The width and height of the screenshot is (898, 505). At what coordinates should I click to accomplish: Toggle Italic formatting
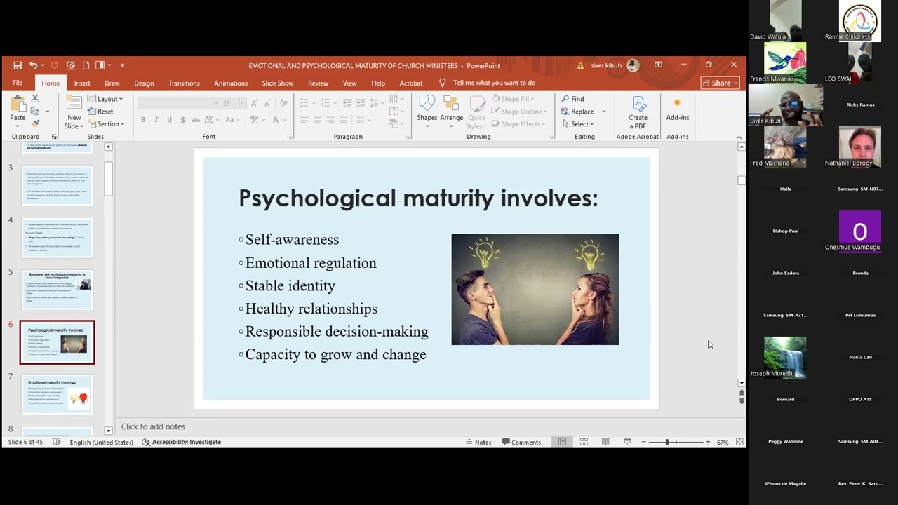[x=156, y=120]
